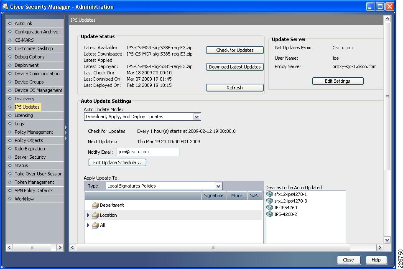Open VPN Policy Defaults page
Viewport: 403px width, 269px height.
pyautogui.click(x=34, y=190)
